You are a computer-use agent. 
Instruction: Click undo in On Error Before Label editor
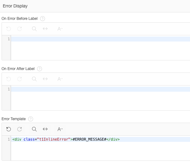9,29
